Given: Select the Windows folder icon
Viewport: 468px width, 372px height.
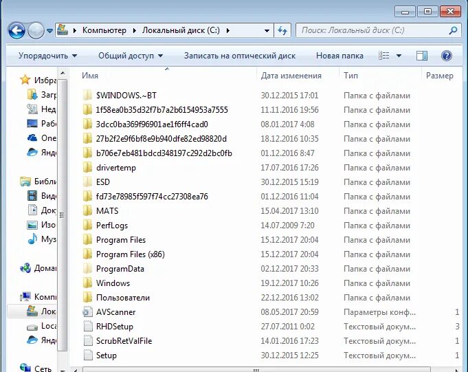Looking at the screenshot, I should pos(87,283).
